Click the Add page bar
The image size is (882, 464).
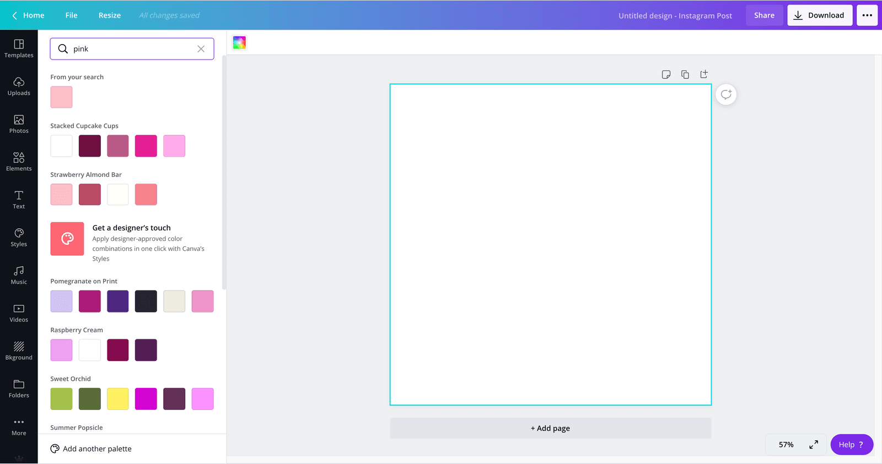(550, 428)
